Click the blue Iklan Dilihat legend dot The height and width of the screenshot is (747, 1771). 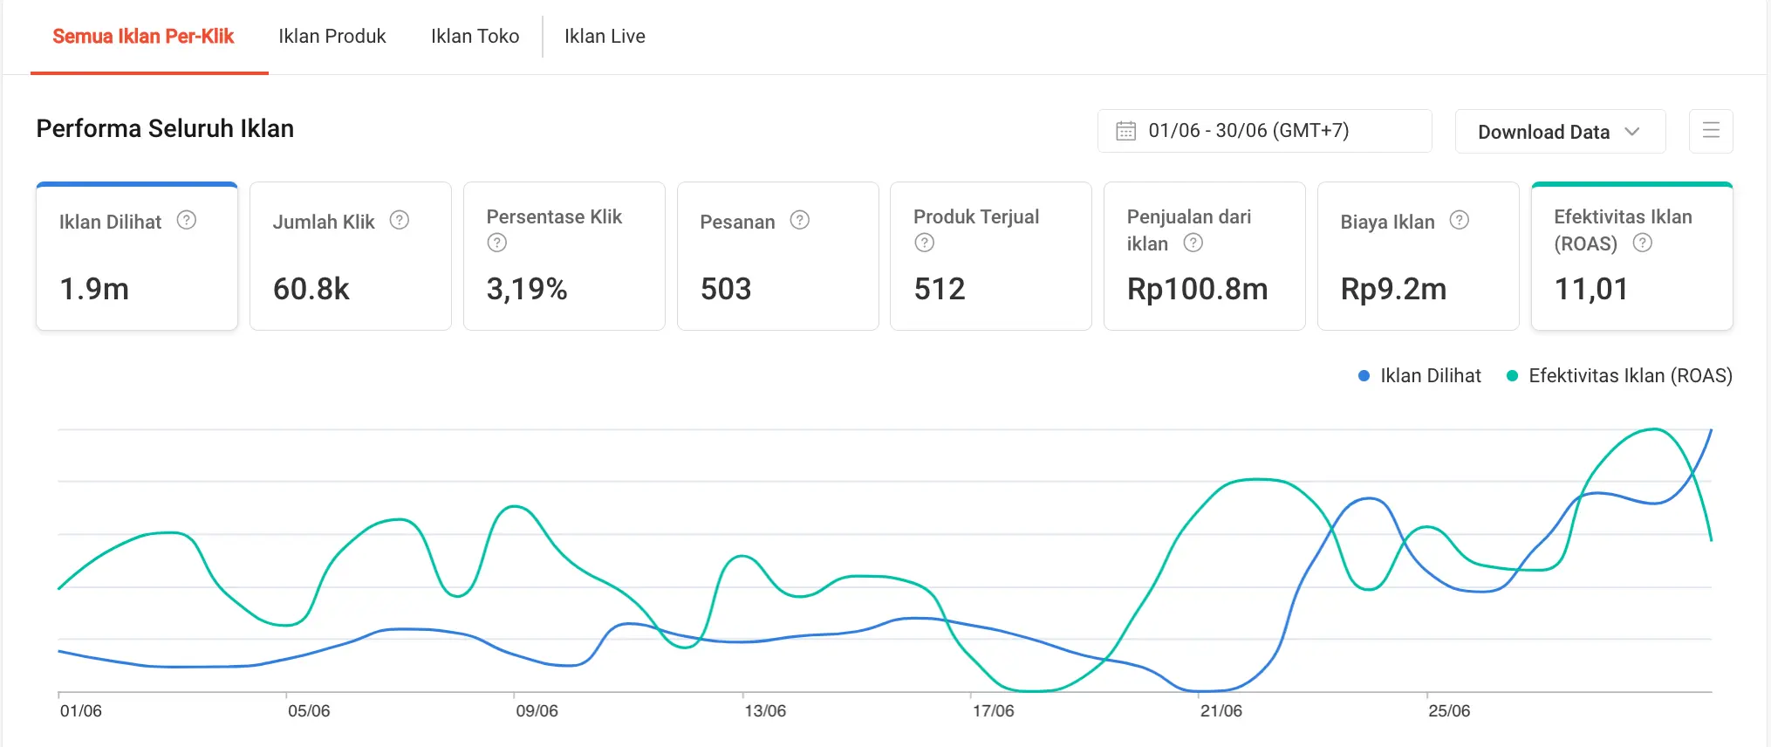[x=1364, y=376]
